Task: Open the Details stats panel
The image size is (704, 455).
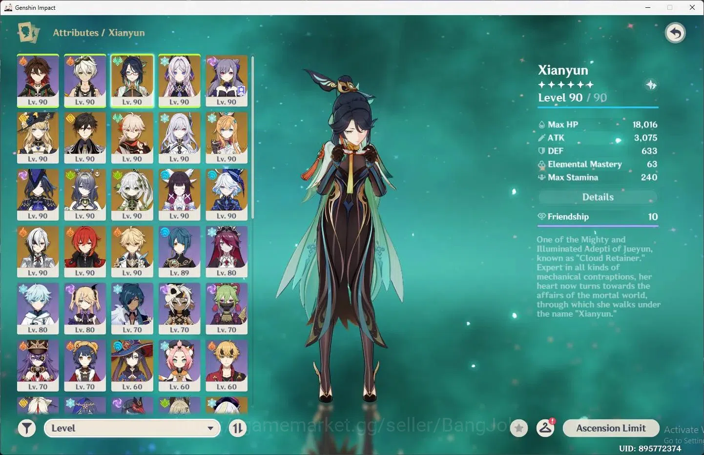Action: 598,197
